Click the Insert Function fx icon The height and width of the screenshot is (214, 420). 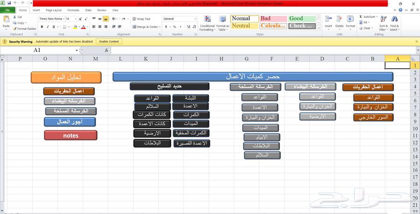click(106, 50)
